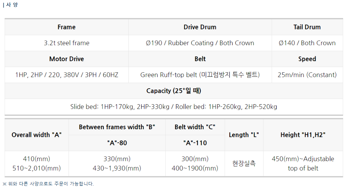The width and height of the screenshot is (347, 189).
Task: Click the 현장실측 length value cell
Action: (x=244, y=164)
